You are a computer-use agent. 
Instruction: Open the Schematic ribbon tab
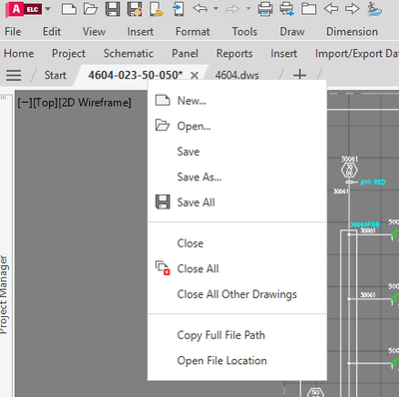[x=129, y=53]
